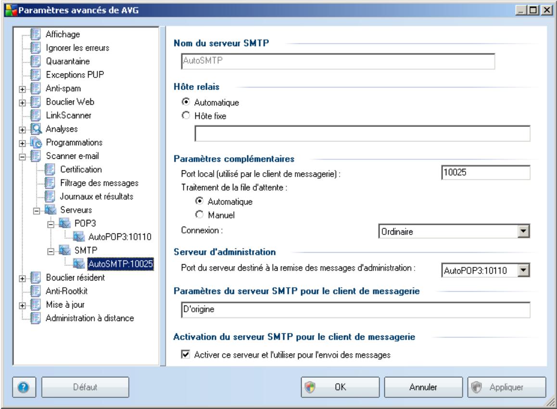
Task: Select the Hôte fixe radio button
Action: (186, 115)
